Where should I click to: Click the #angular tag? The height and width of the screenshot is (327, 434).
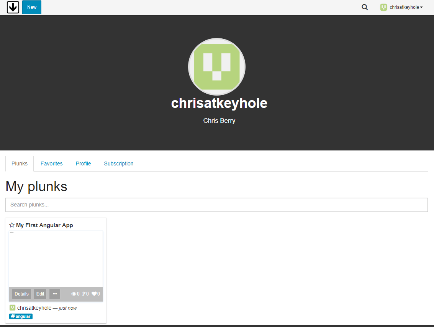21,317
